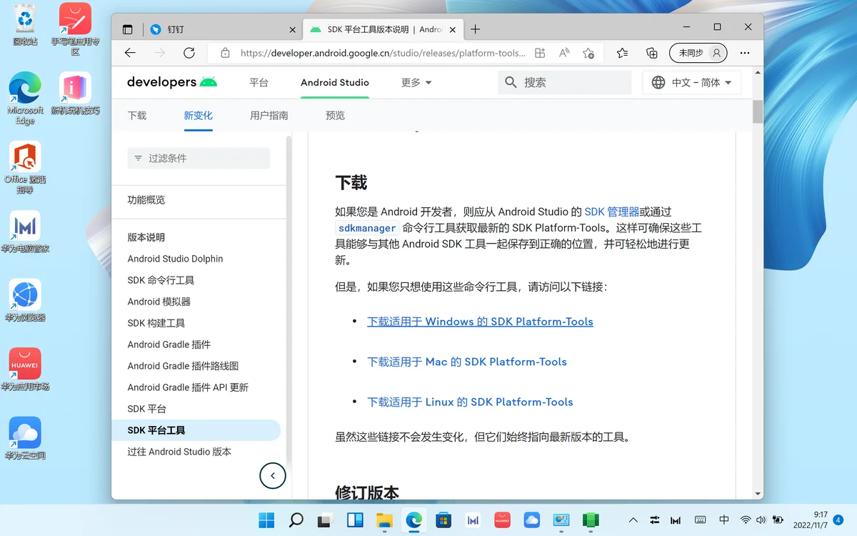The width and height of the screenshot is (857, 536).
Task: Open Microsoft Store from the taskbar
Action: (443, 520)
